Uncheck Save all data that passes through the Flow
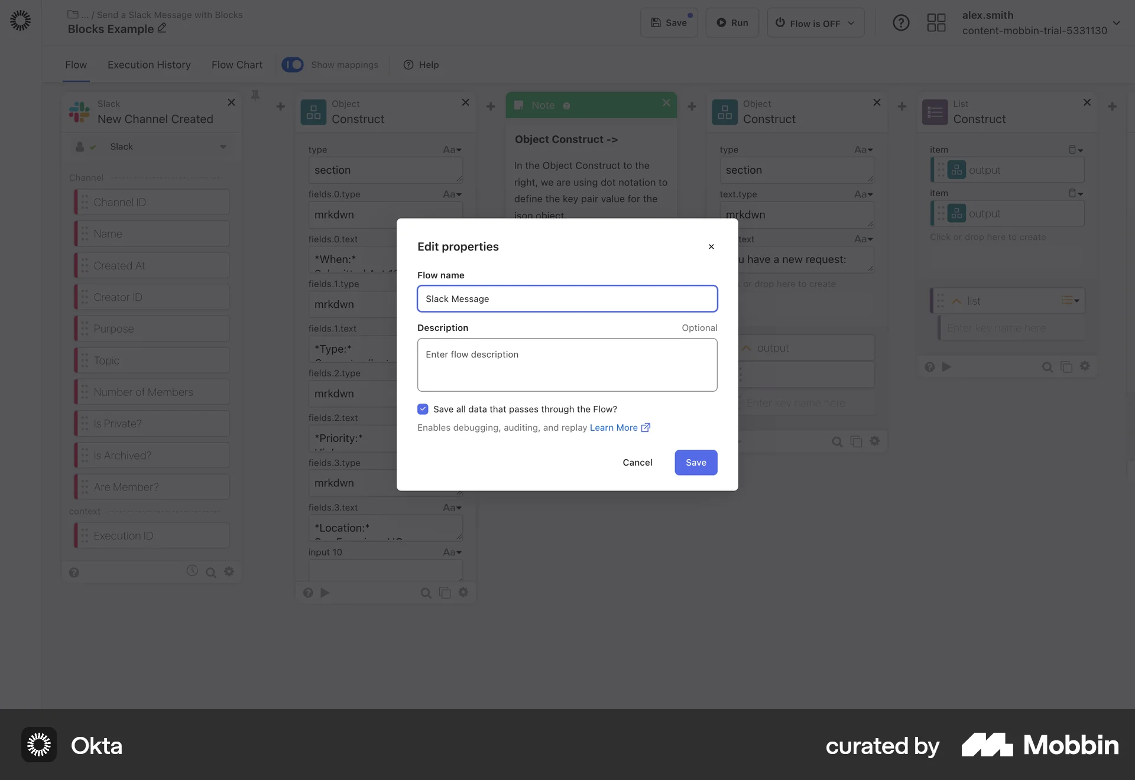Viewport: 1135px width, 780px height. click(x=423, y=409)
